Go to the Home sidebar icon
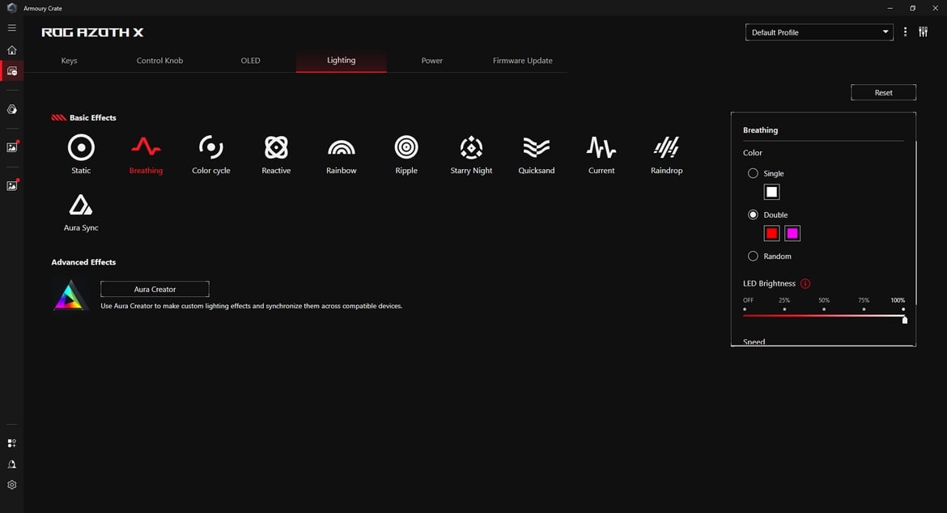 (x=11, y=50)
